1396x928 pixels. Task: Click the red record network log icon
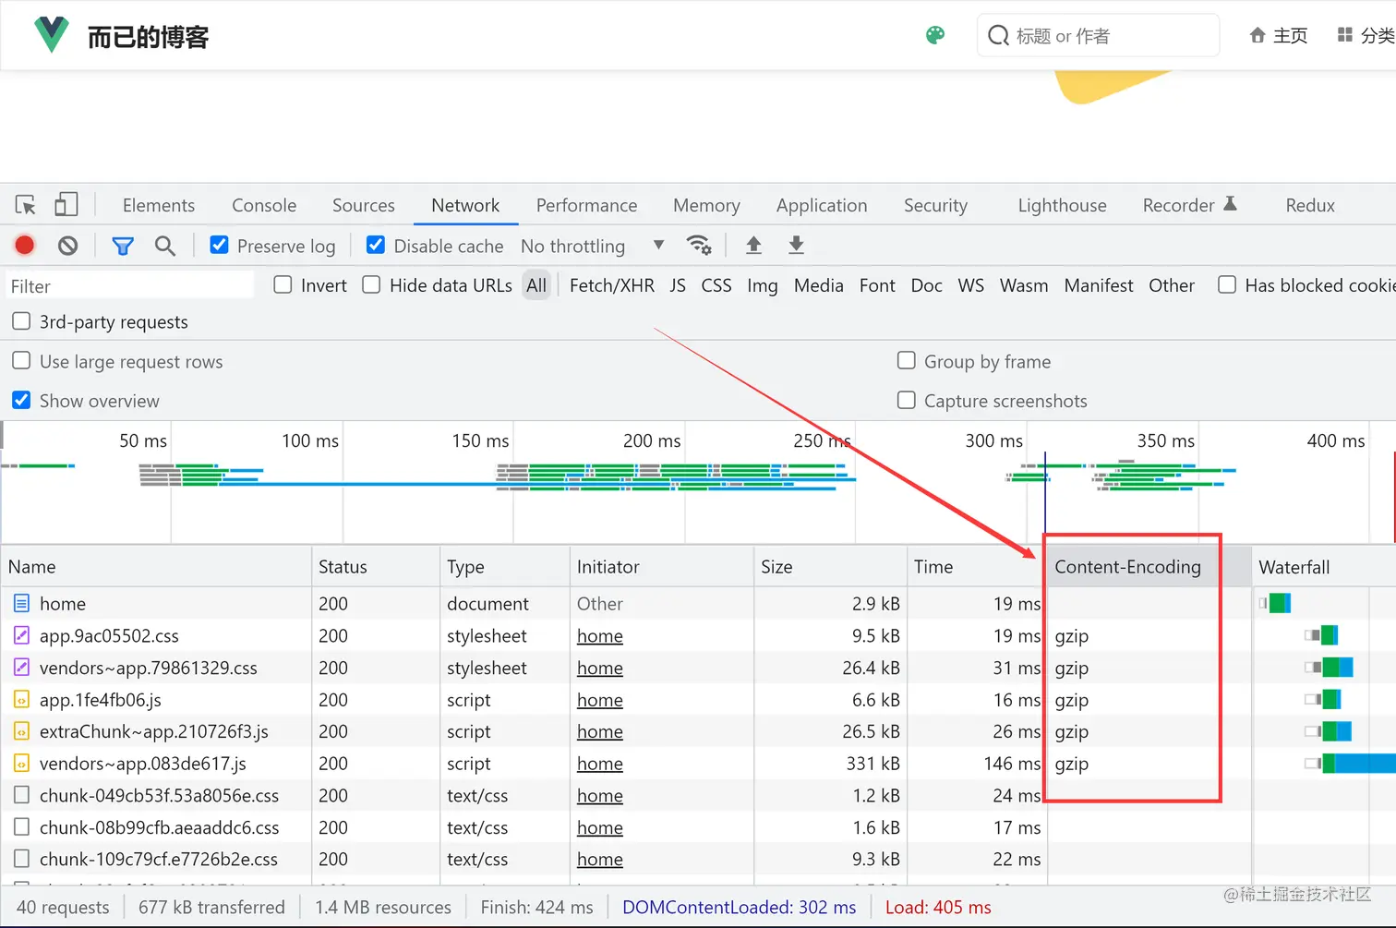point(25,246)
